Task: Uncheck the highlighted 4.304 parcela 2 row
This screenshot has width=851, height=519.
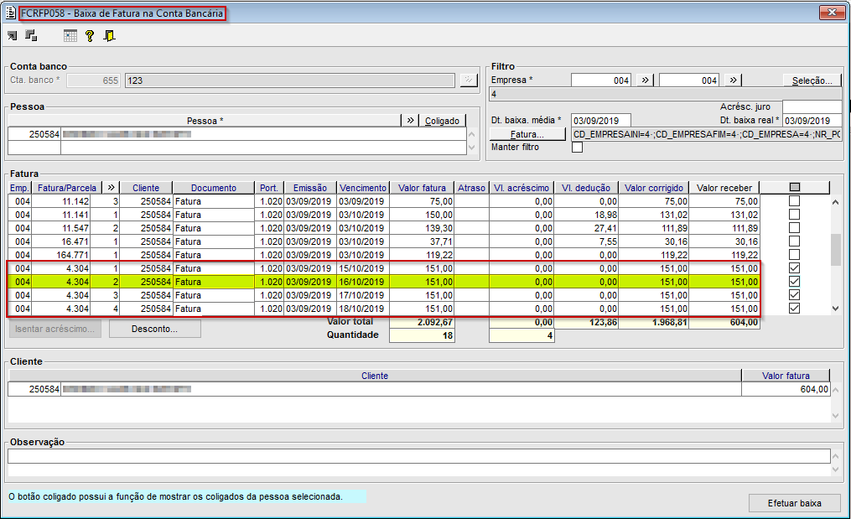Action: click(794, 282)
